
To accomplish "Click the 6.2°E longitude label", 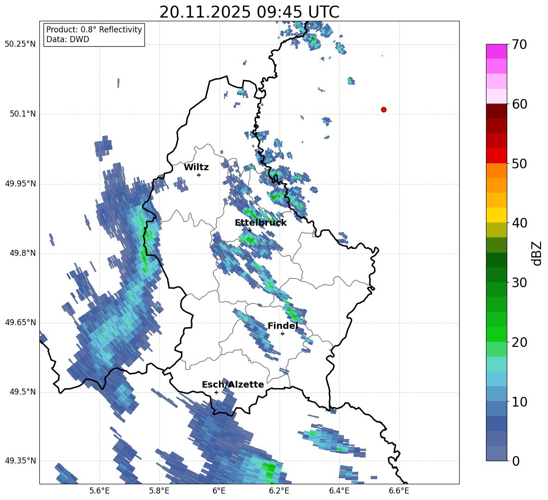I will tap(279, 491).
